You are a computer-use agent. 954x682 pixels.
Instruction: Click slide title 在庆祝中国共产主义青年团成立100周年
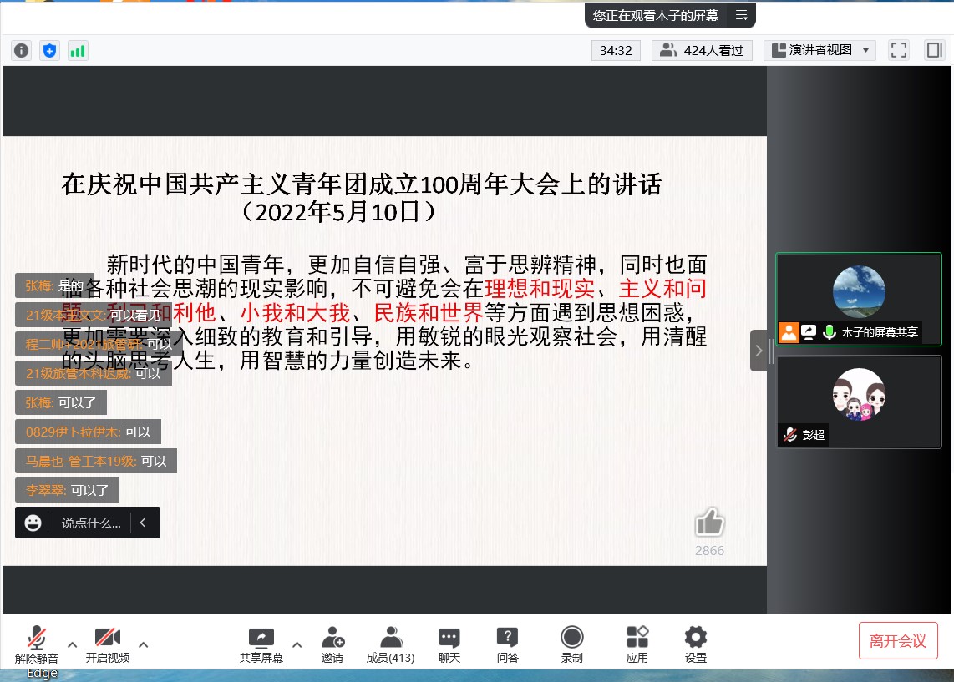tap(362, 184)
